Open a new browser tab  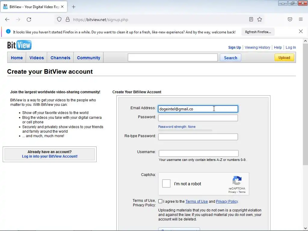(x=73, y=7)
